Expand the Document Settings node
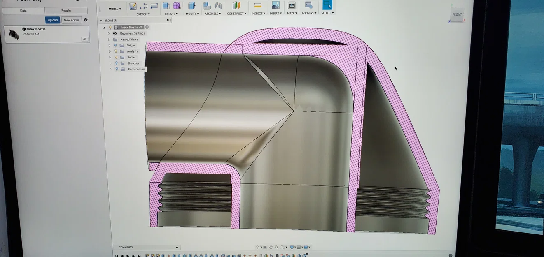The image size is (544, 257). 109,33
